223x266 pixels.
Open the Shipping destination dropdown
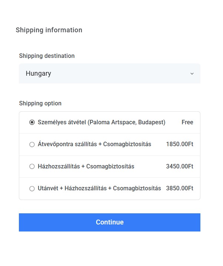point(109,73)
